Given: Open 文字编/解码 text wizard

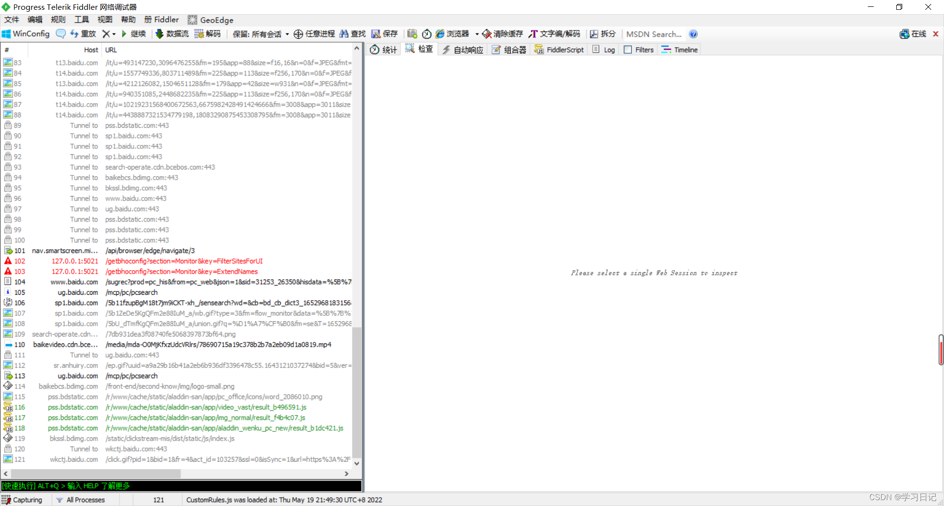Looking at the screenshot, I should (554, 34).
